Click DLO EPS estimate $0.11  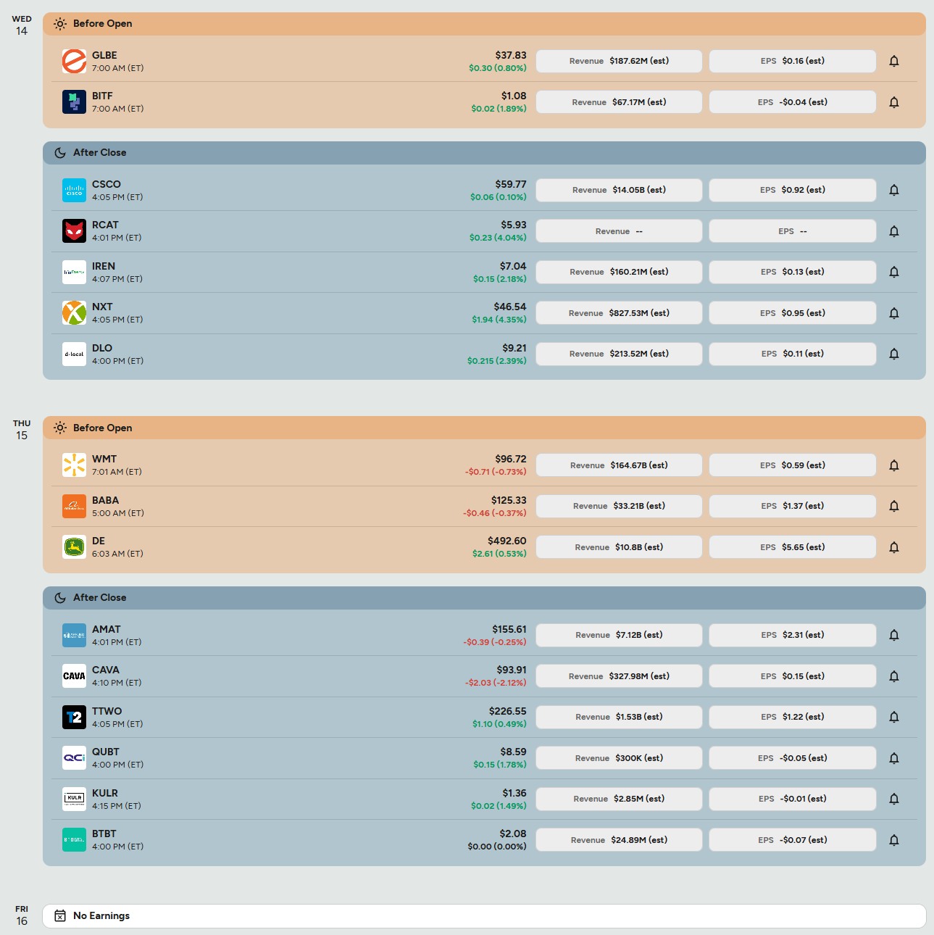click(793, 354)
